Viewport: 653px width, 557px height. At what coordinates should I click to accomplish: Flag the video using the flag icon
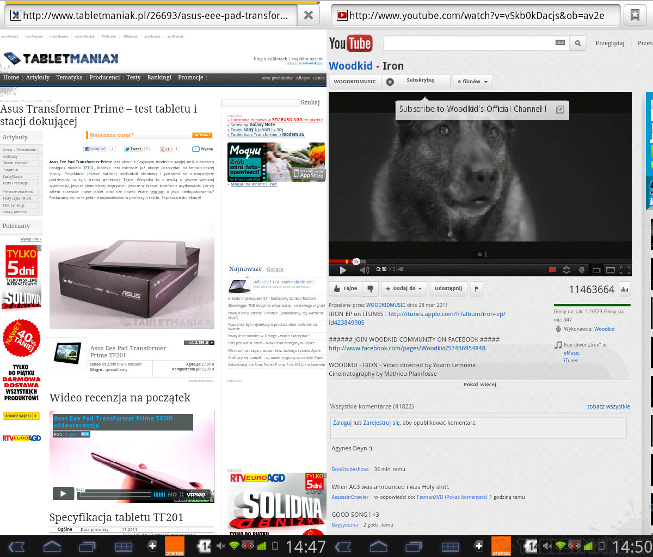(476, 288)
